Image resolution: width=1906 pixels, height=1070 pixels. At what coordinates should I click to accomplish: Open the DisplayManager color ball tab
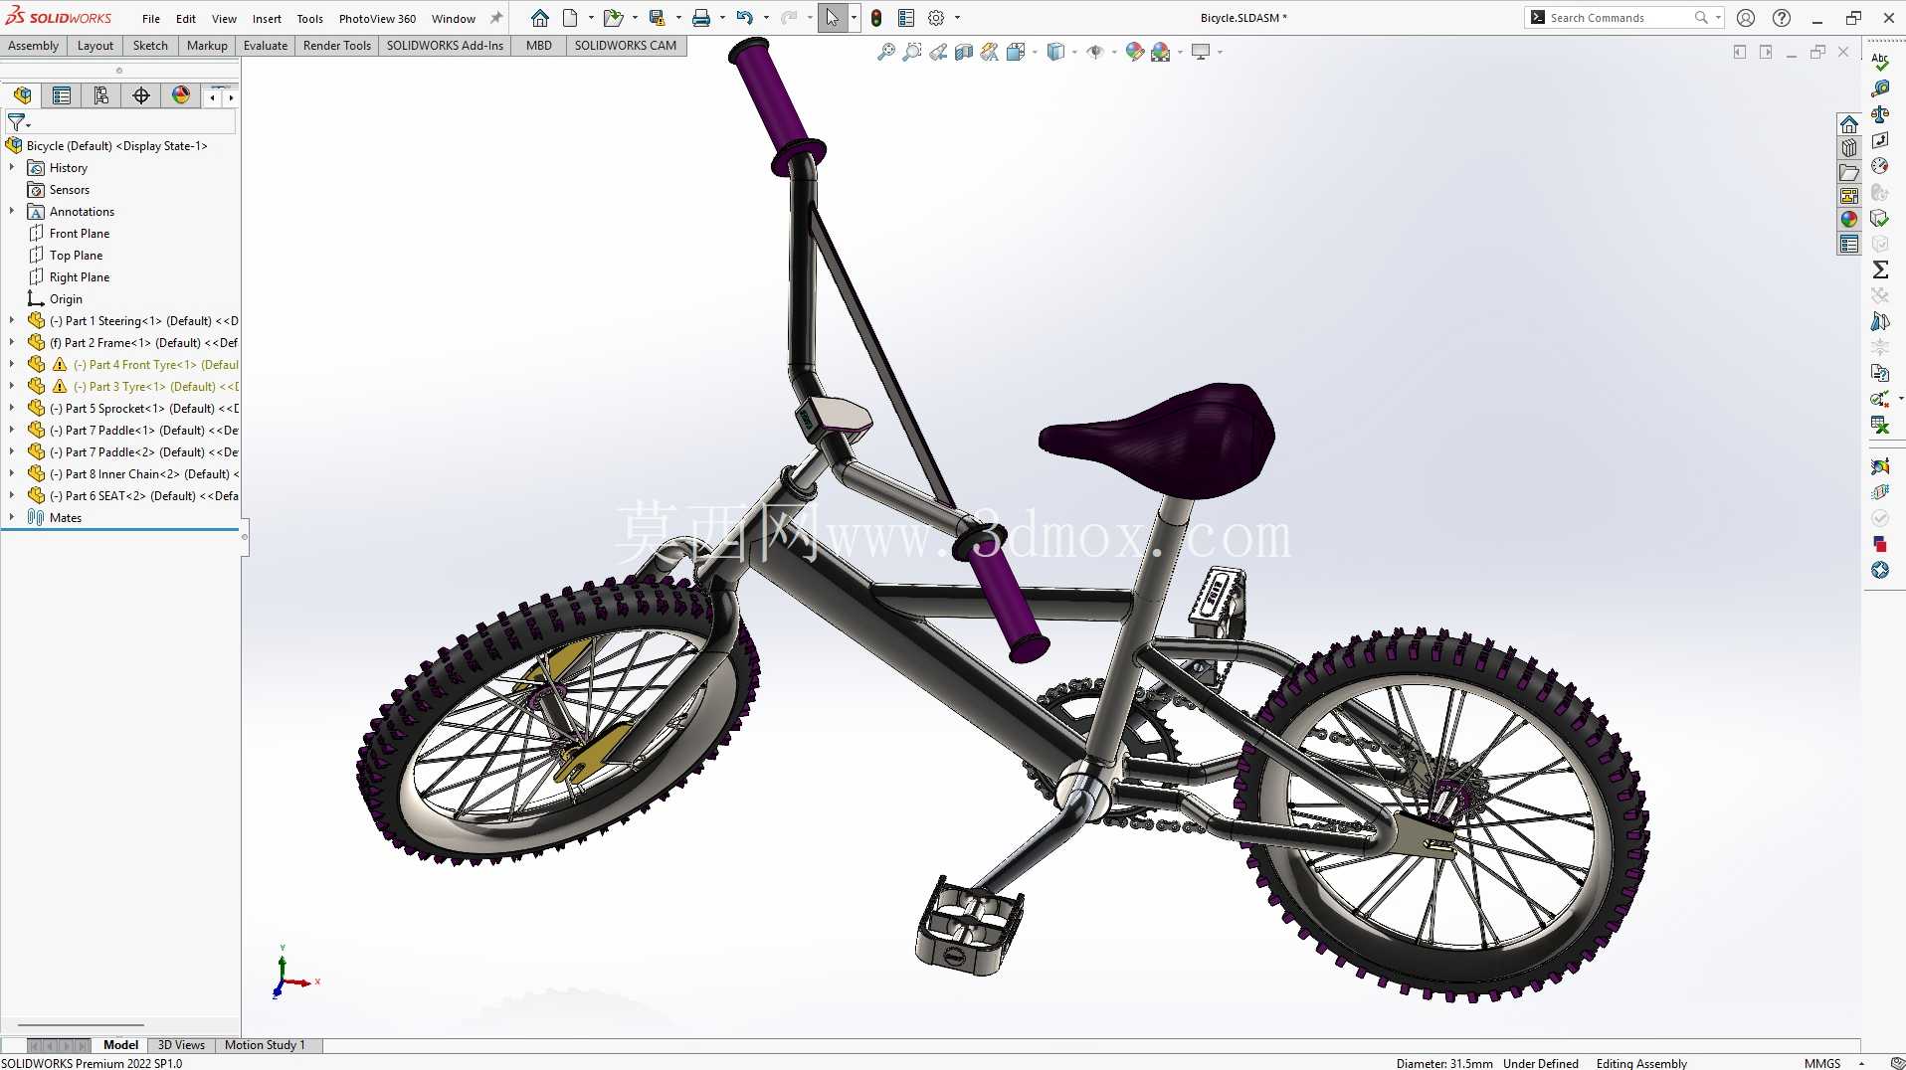tap(181, 95)
